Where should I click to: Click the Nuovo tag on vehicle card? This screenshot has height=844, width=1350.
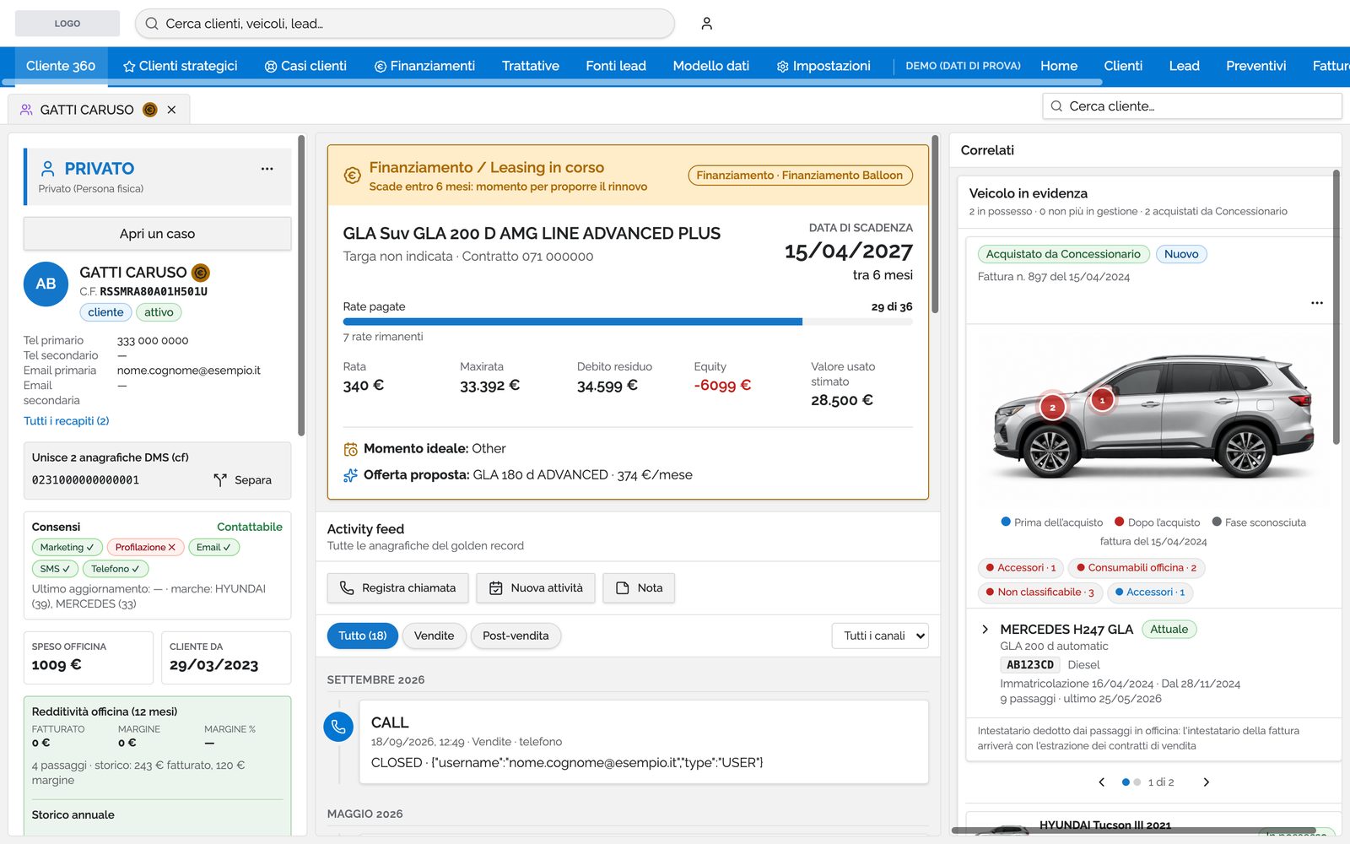(1181, 254)
